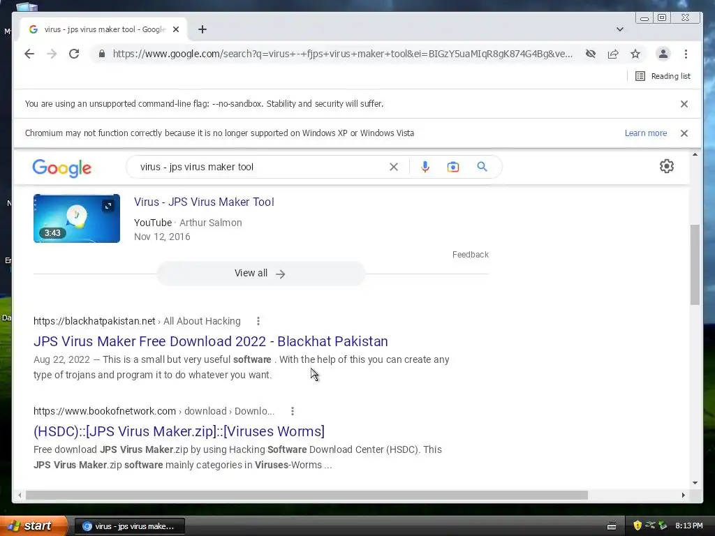This screenshot has height=536, width=715.
Task: Click the horizontal scrollbar thumb
Action: click(307, 495)
